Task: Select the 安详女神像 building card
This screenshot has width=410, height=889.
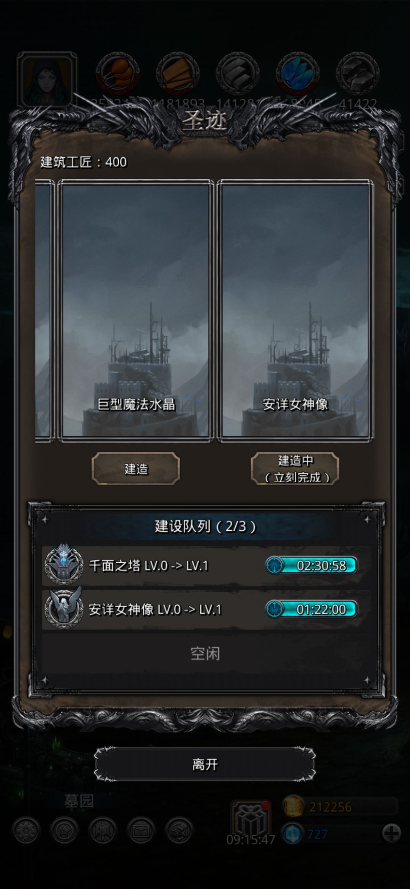Action: [295, 311]
